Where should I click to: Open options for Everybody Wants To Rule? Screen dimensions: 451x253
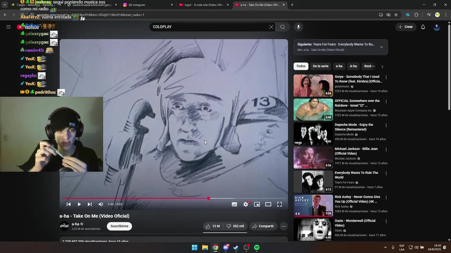tap(386, 173)
